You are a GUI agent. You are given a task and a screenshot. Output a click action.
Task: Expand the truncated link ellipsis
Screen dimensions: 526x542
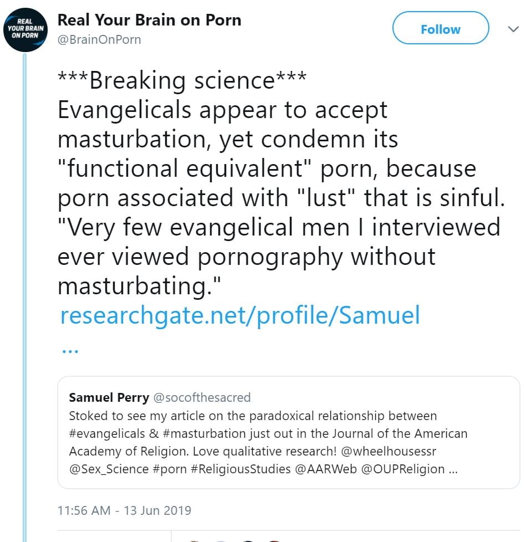coord(69,349)
